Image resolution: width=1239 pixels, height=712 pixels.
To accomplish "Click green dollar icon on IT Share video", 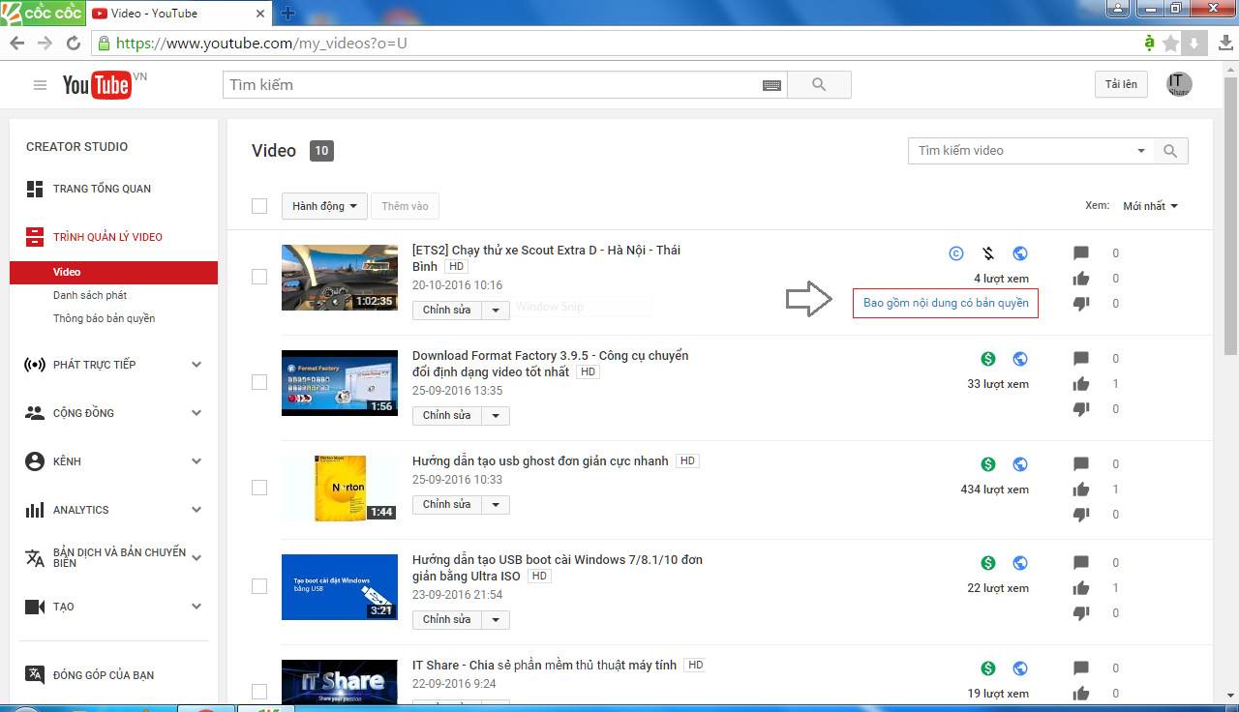I will pos(988,668).
